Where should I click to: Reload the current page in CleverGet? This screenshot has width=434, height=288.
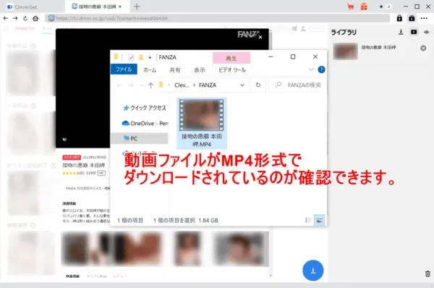tap(25, 18)
